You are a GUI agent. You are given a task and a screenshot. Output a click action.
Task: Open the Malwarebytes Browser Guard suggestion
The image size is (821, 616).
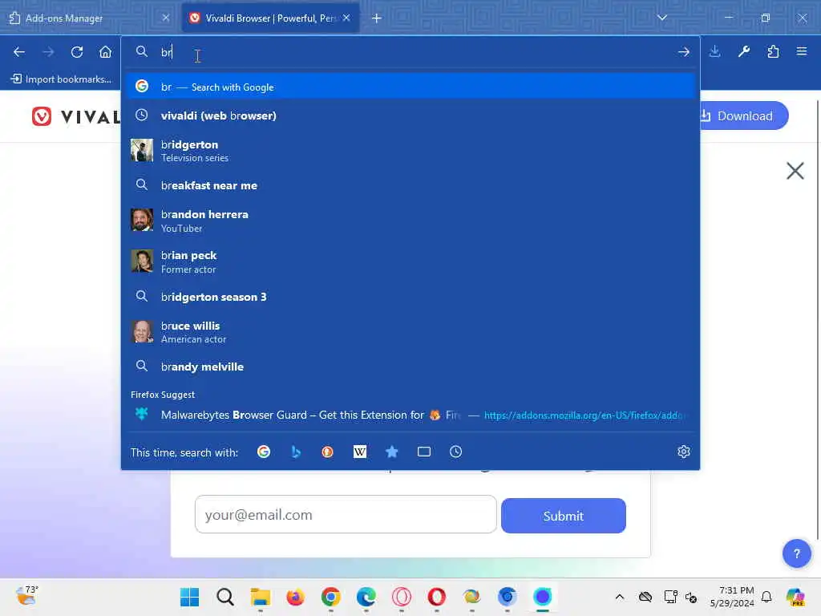410,415
